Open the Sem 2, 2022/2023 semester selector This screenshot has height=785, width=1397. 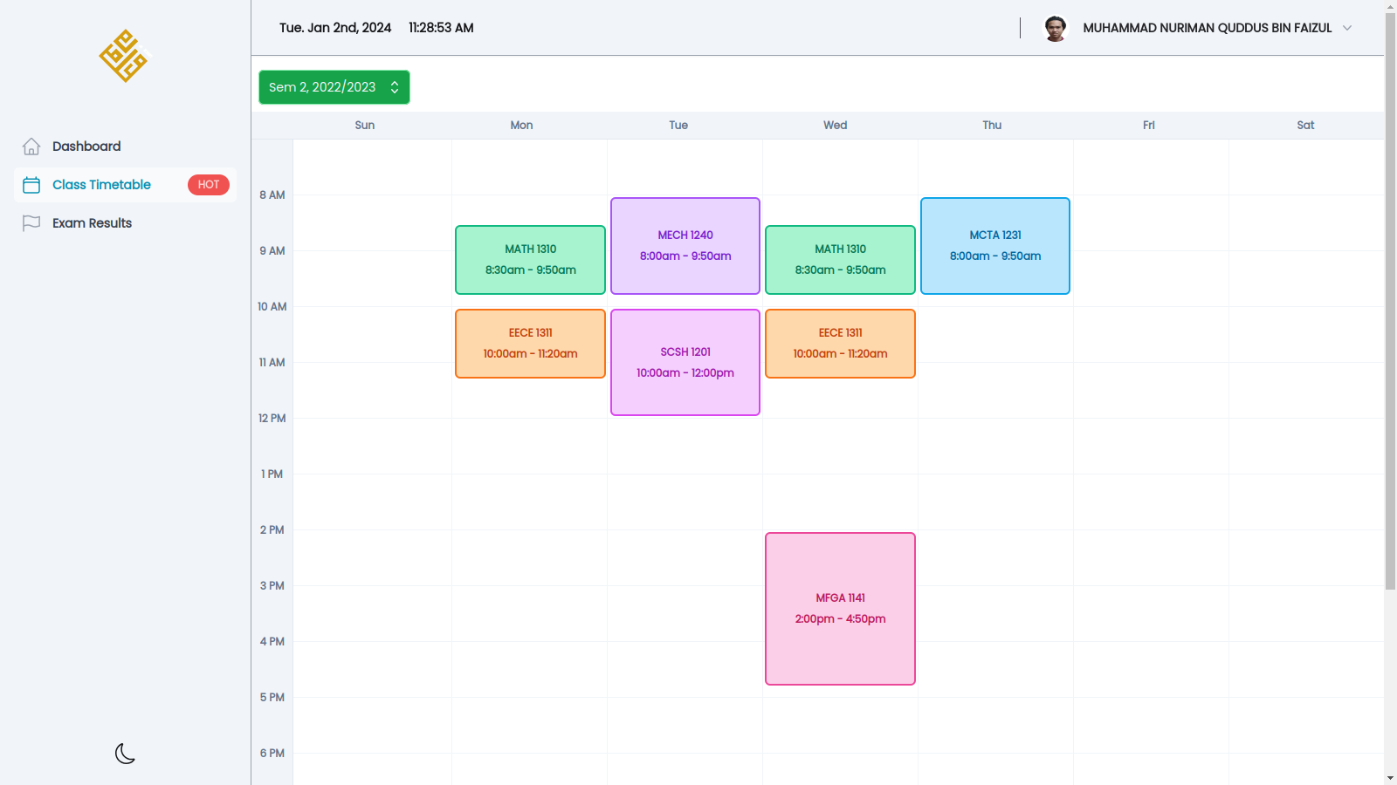[334, 87]
